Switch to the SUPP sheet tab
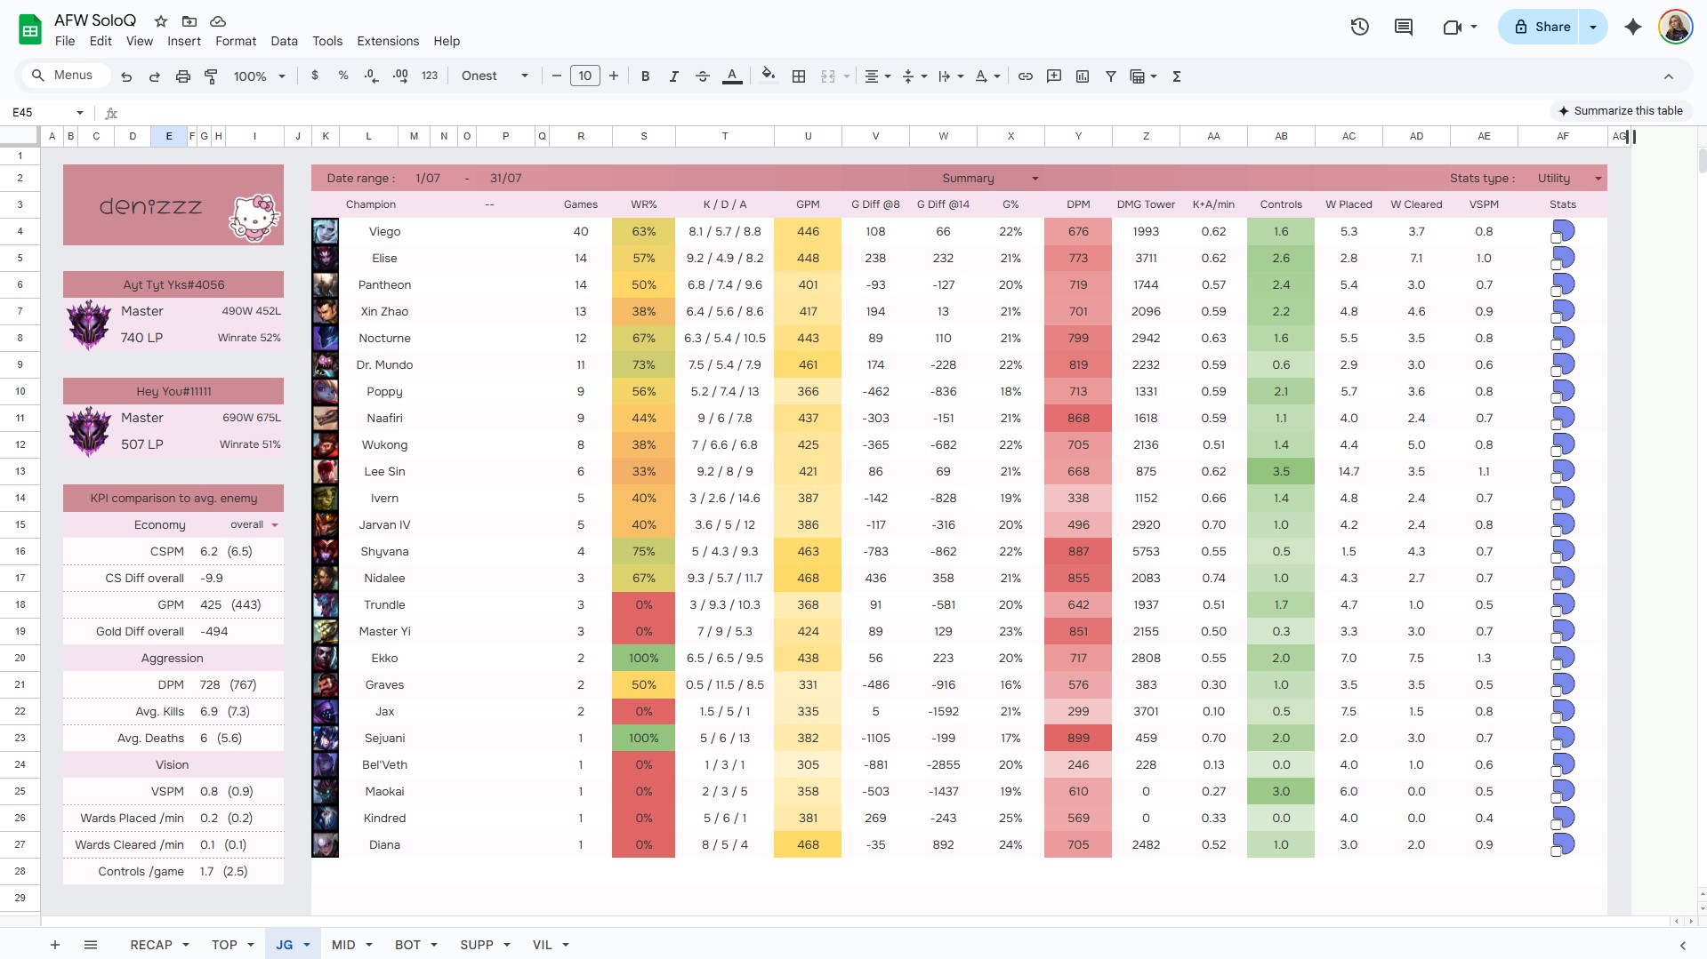The height and width of the screenshot is (959, 1707). coord(477,945)
